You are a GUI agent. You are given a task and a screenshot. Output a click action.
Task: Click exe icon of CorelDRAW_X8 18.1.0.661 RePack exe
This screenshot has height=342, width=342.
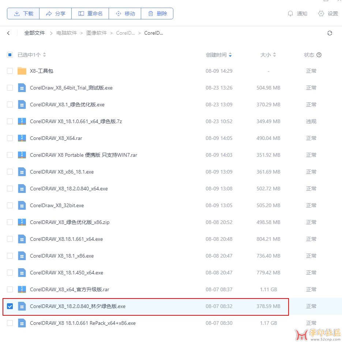click(22, 323)
